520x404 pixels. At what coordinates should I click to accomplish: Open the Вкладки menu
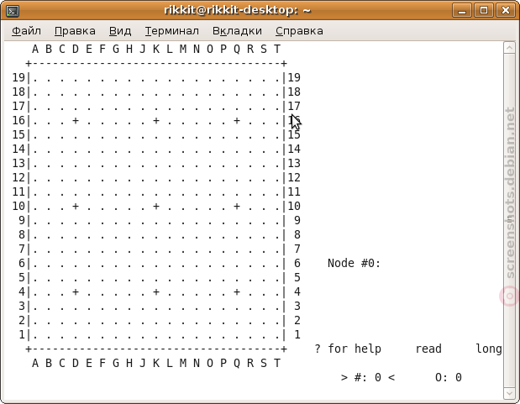[x=237, y=31]
